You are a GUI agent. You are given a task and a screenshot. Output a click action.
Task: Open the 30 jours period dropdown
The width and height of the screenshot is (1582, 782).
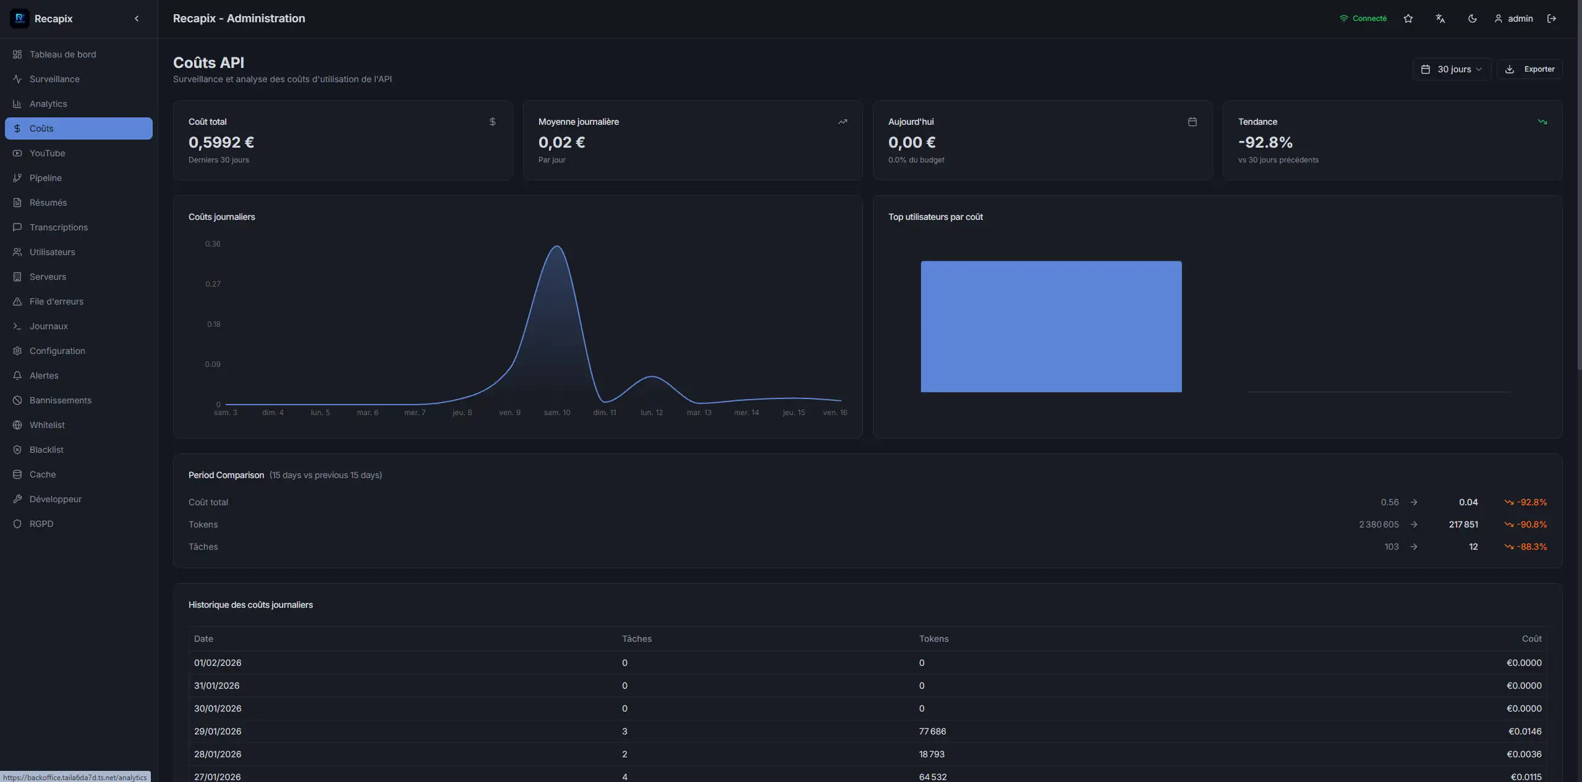point(1451,69)
